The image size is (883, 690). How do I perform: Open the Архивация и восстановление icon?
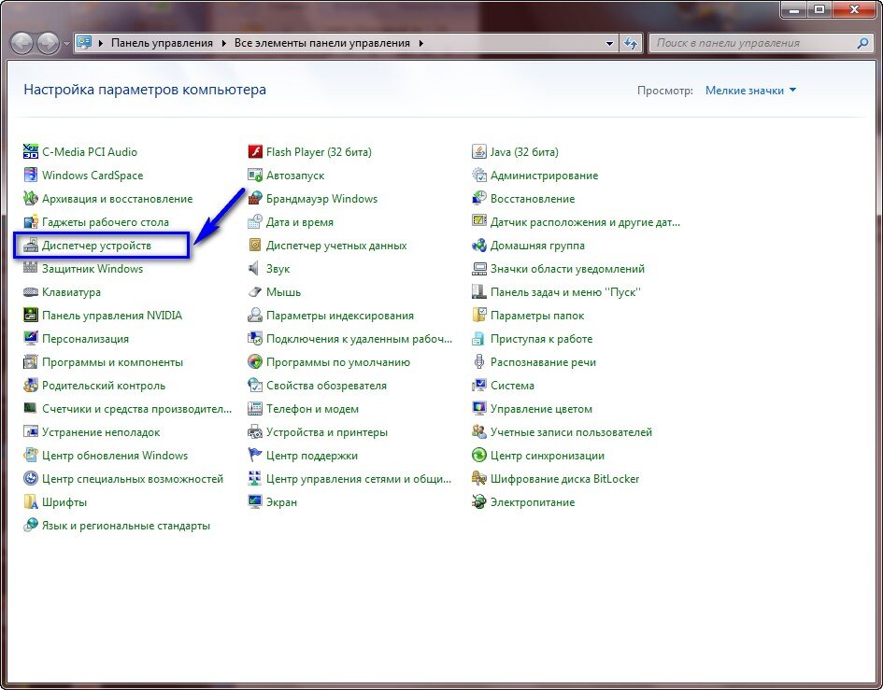31,199
